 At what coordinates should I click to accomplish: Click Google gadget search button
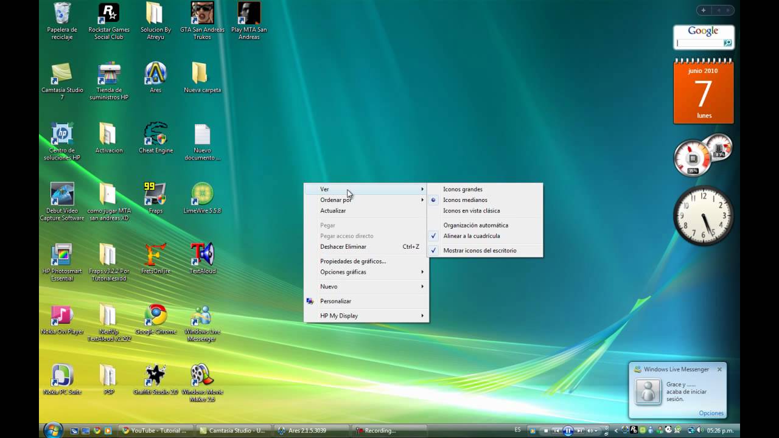point(727,43)
